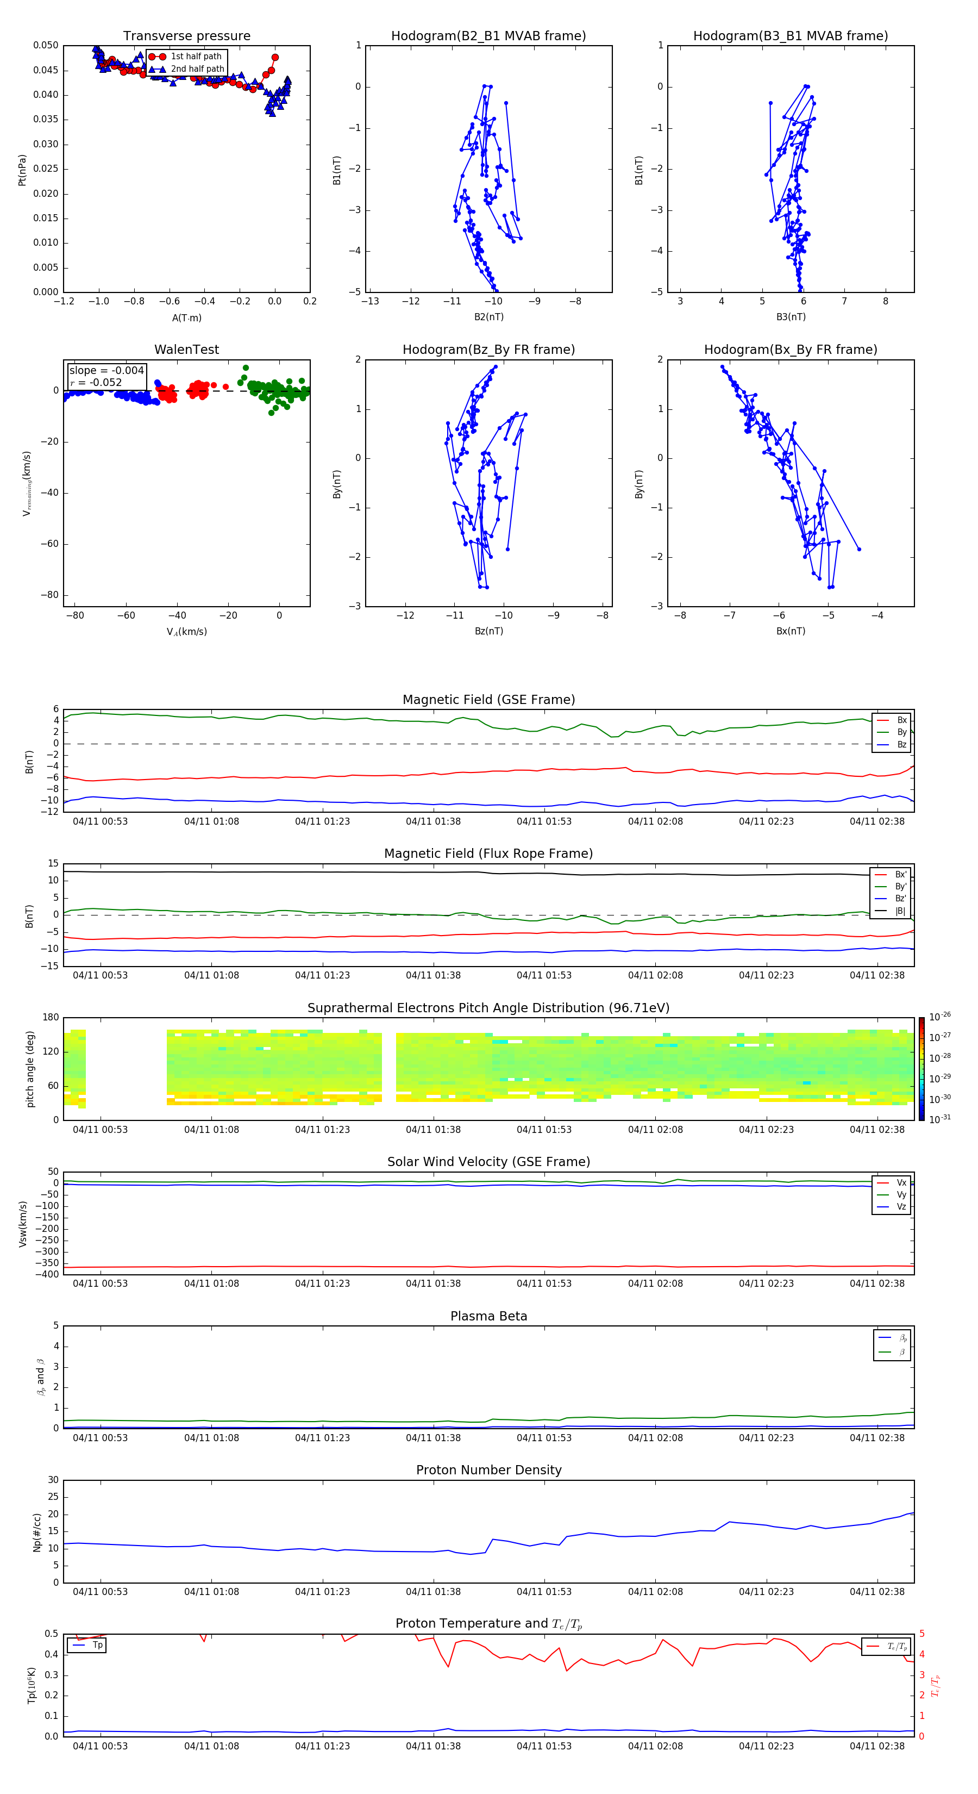Click the 'Hodogram(Bx_By FR frame)' title
This screenshot has width=978, height=1794.
tap(791, 350)
